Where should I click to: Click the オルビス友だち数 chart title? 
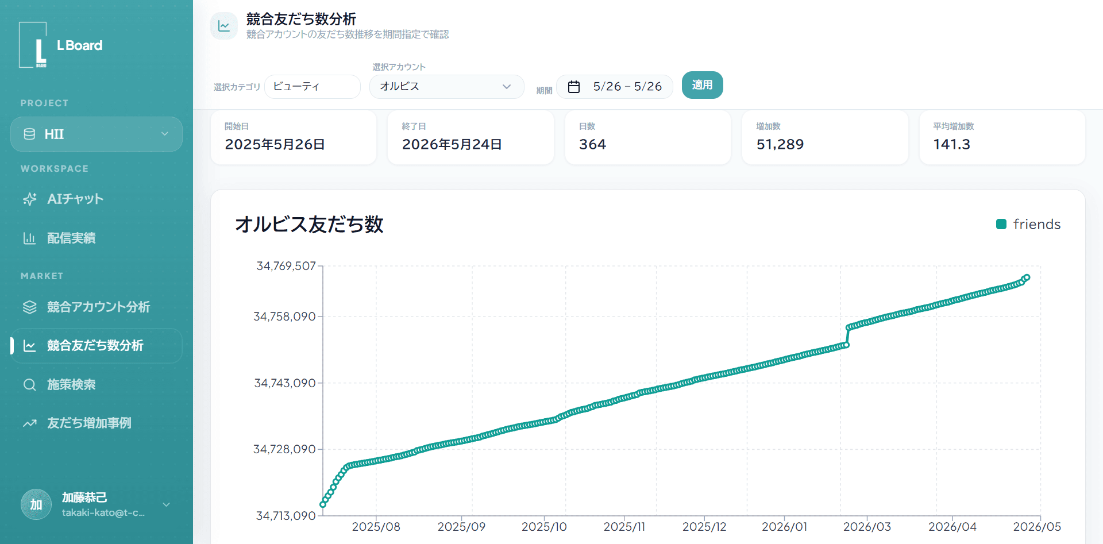click(x=309, y=224)
